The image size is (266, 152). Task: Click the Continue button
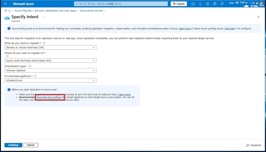tap(13, 145)
